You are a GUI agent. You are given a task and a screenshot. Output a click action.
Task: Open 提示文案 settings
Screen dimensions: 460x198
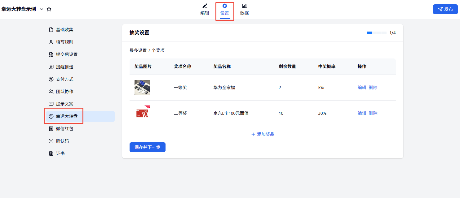click(64, 104)
